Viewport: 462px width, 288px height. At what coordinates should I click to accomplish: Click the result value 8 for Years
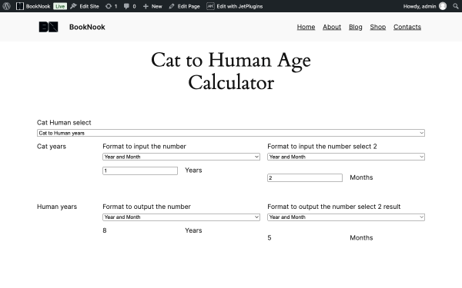105,230
